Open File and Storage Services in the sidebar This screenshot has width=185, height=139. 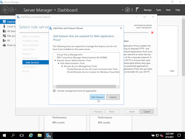coord(8,36)
